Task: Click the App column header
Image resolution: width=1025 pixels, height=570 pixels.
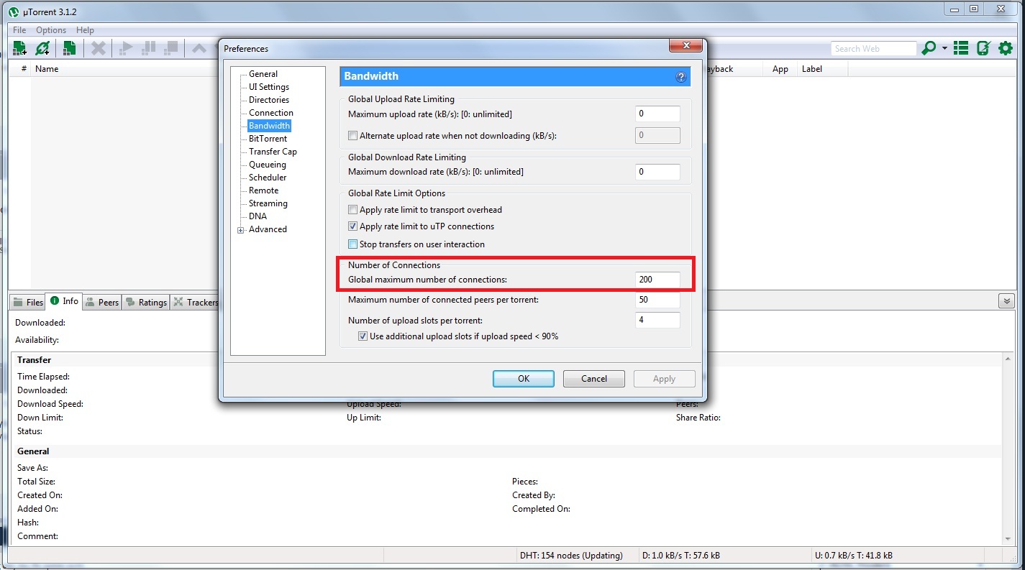Action: [x=780, y=69]
